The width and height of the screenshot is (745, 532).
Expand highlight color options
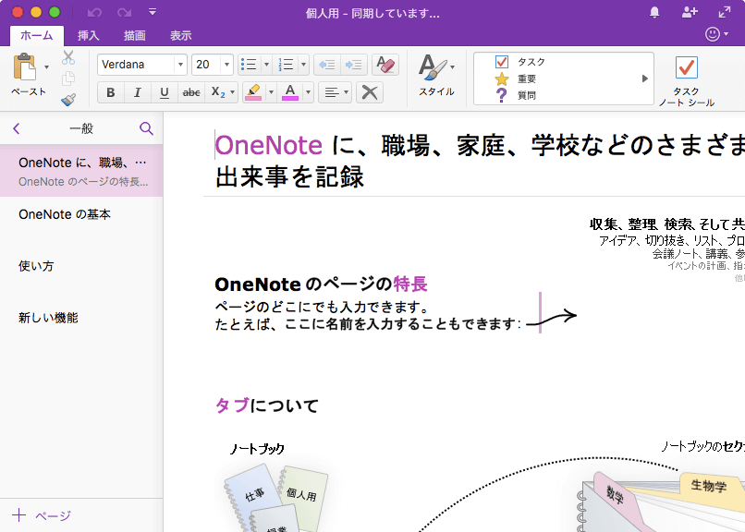271,92
